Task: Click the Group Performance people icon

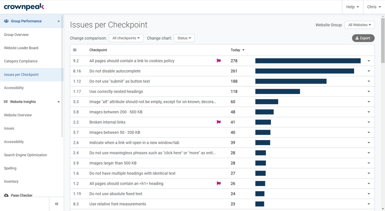Action: (x=7, y=21)
